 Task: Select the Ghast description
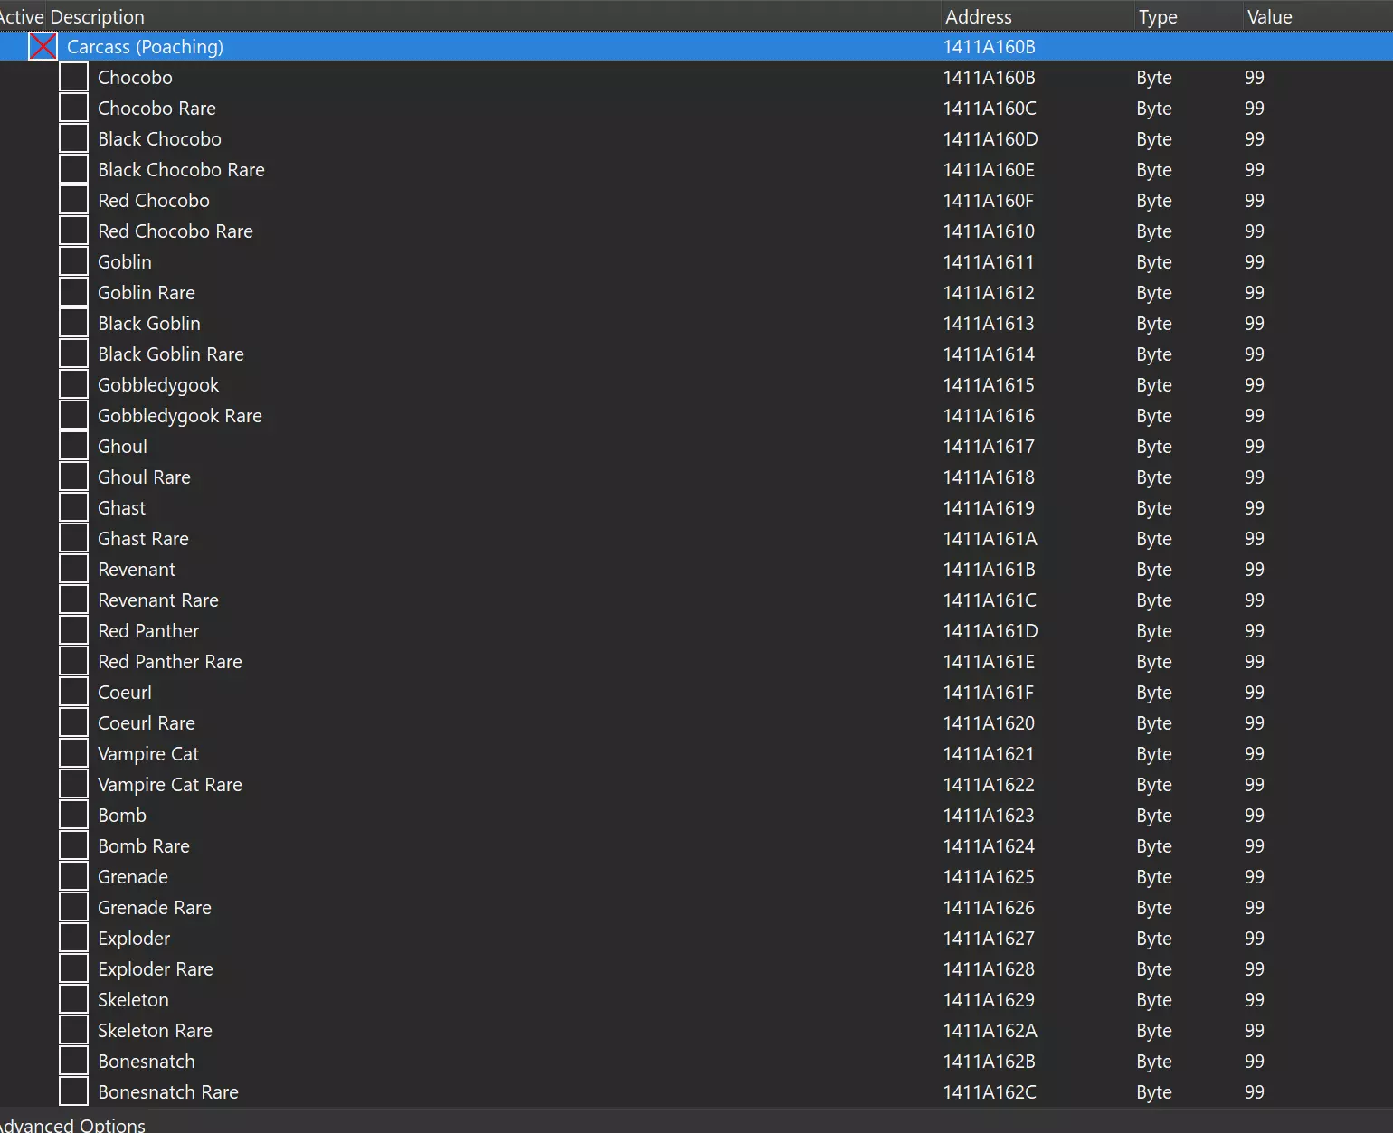[121, 507]
